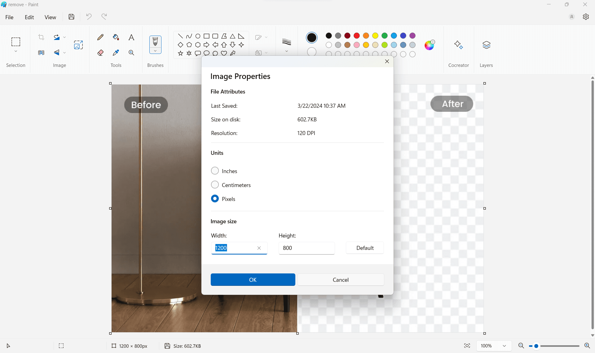Click the account profile button

(572, 17)
